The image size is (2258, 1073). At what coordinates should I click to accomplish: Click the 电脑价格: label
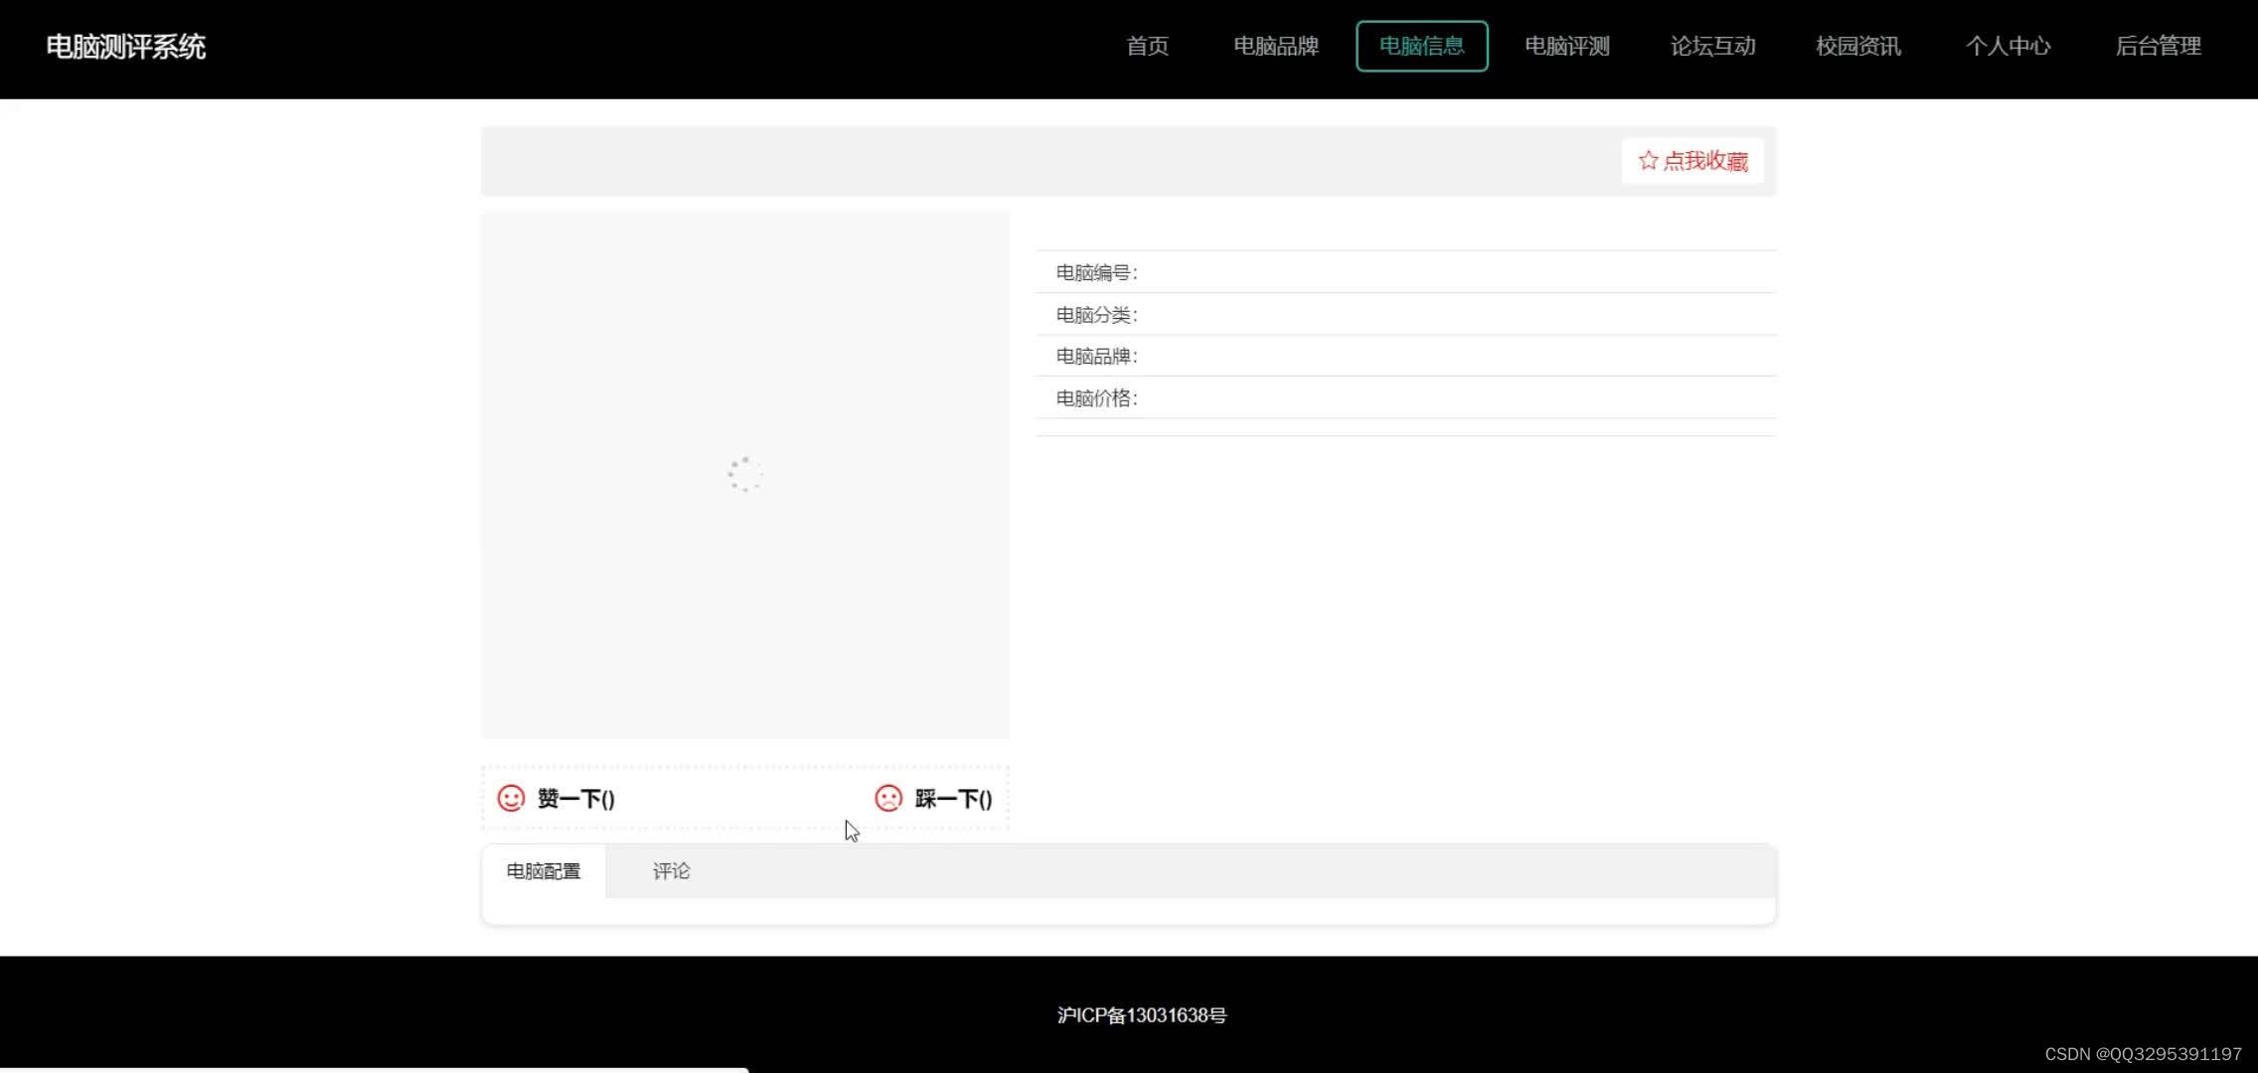(1097, 398)
